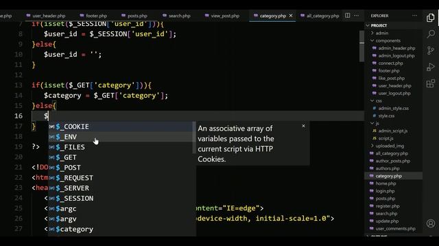This screenshot has height=246, width=439.
Task: Collapse the css folder
Action: point(379,100)
